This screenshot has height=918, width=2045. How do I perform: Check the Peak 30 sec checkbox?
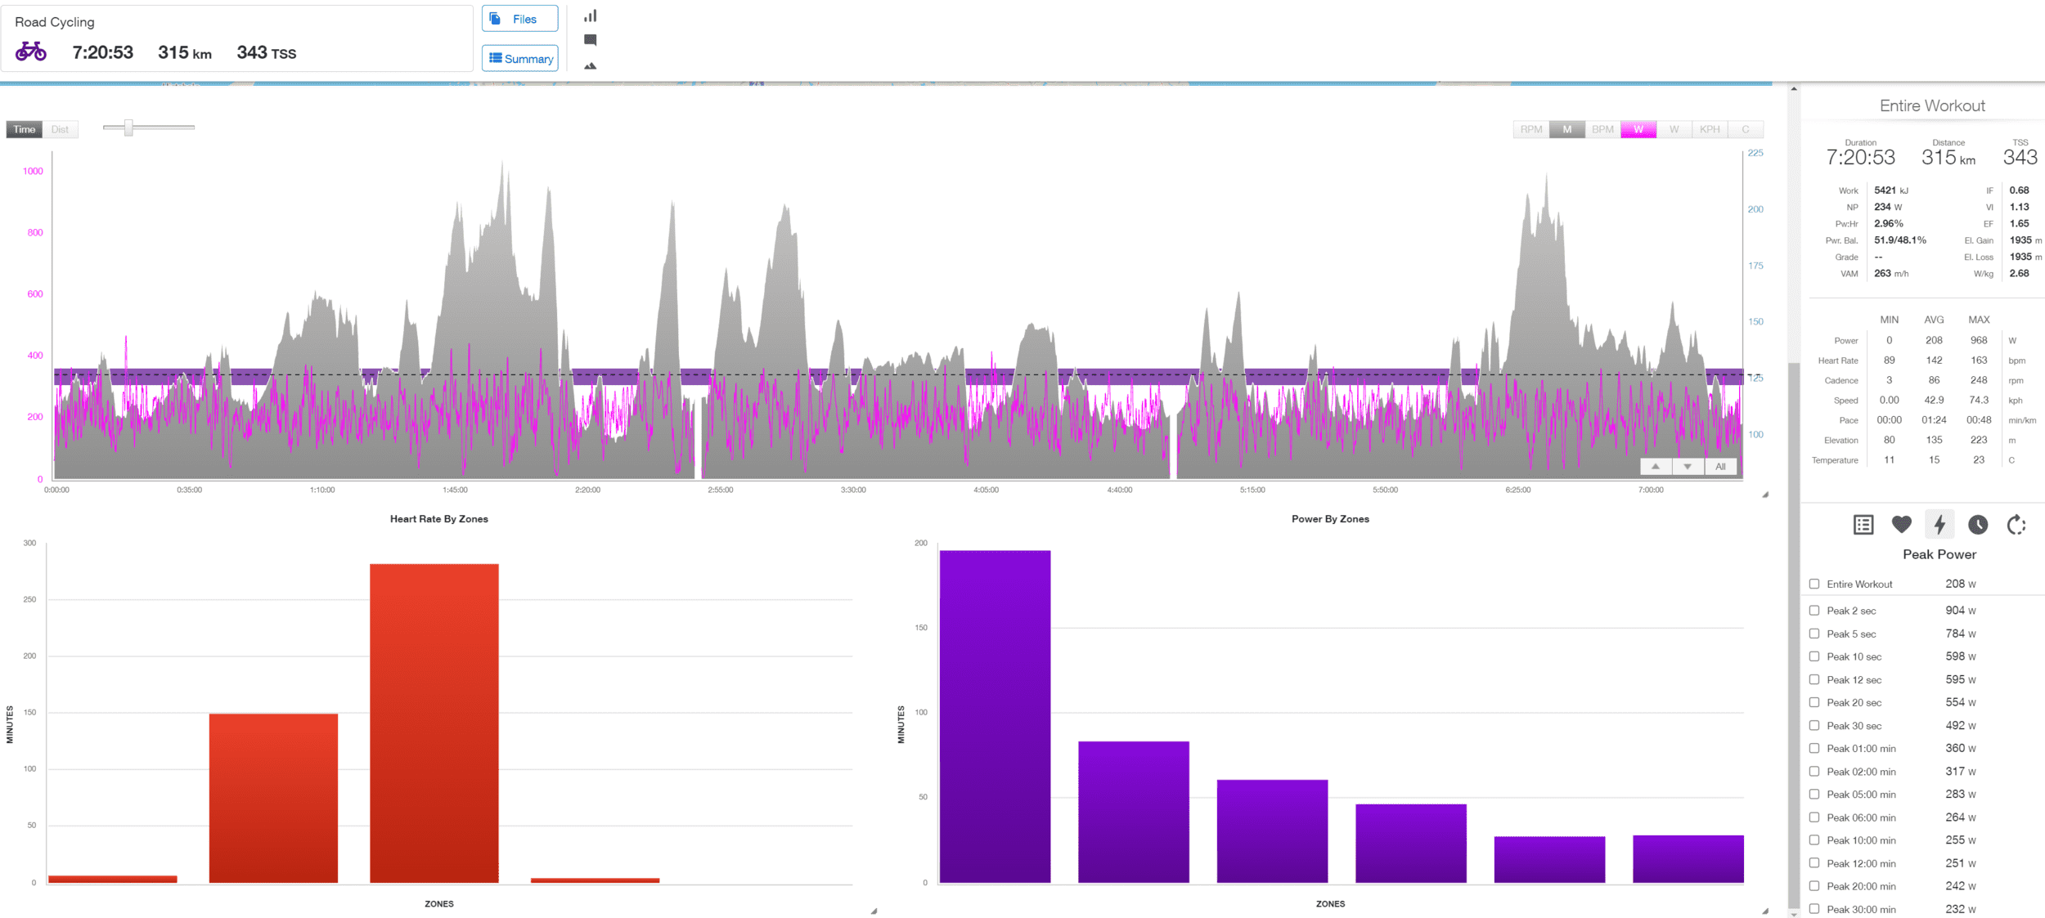point(1814,725)
